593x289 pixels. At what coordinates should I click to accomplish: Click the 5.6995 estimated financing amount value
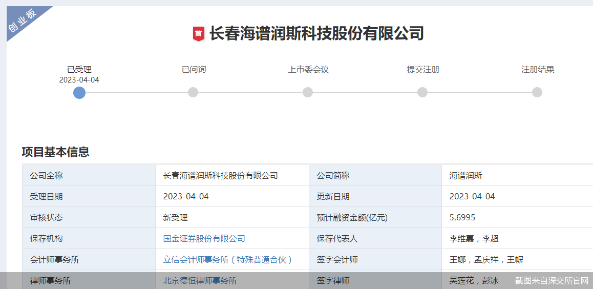462,218
